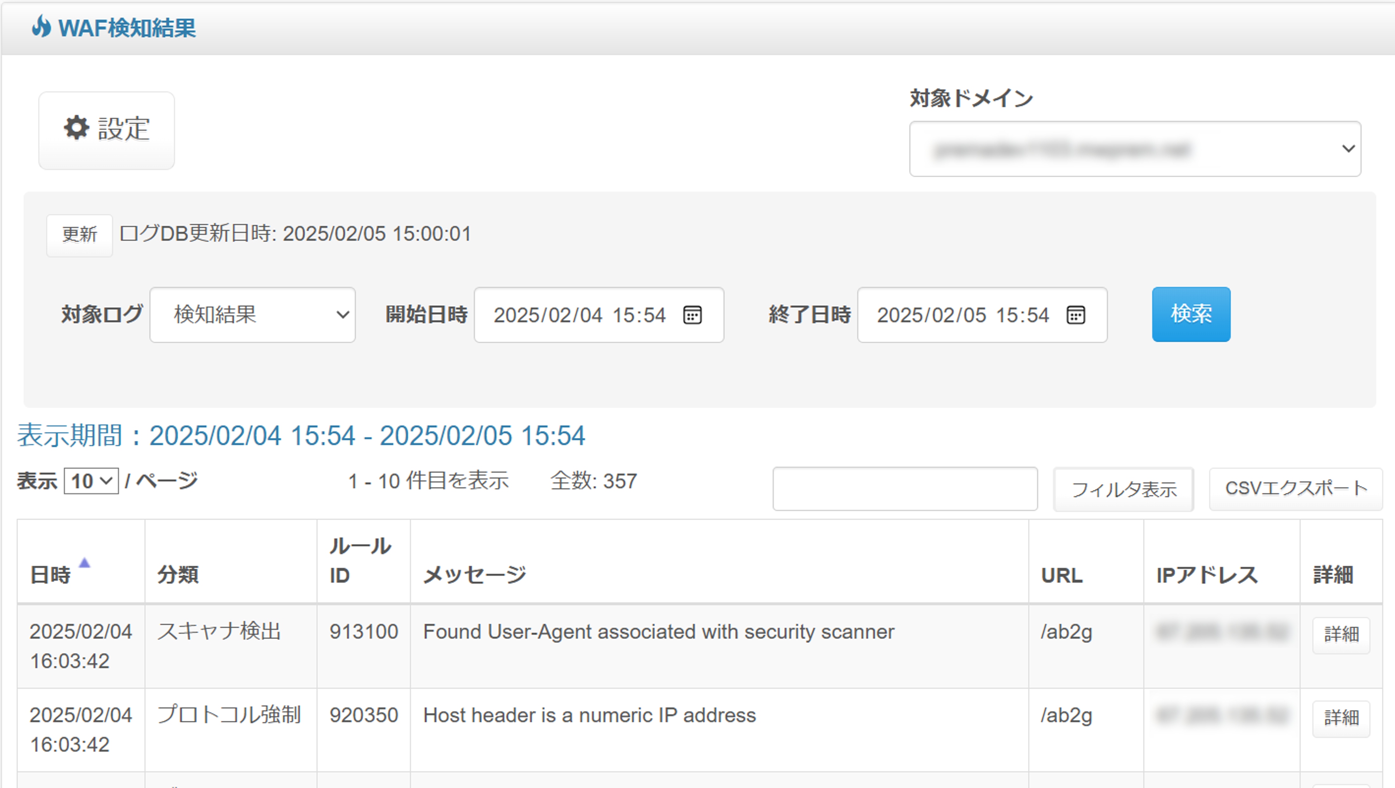Open calendar picker for 開始日時
The height and width of the screenshot is (788, 1395).
[x=693, y=314]
